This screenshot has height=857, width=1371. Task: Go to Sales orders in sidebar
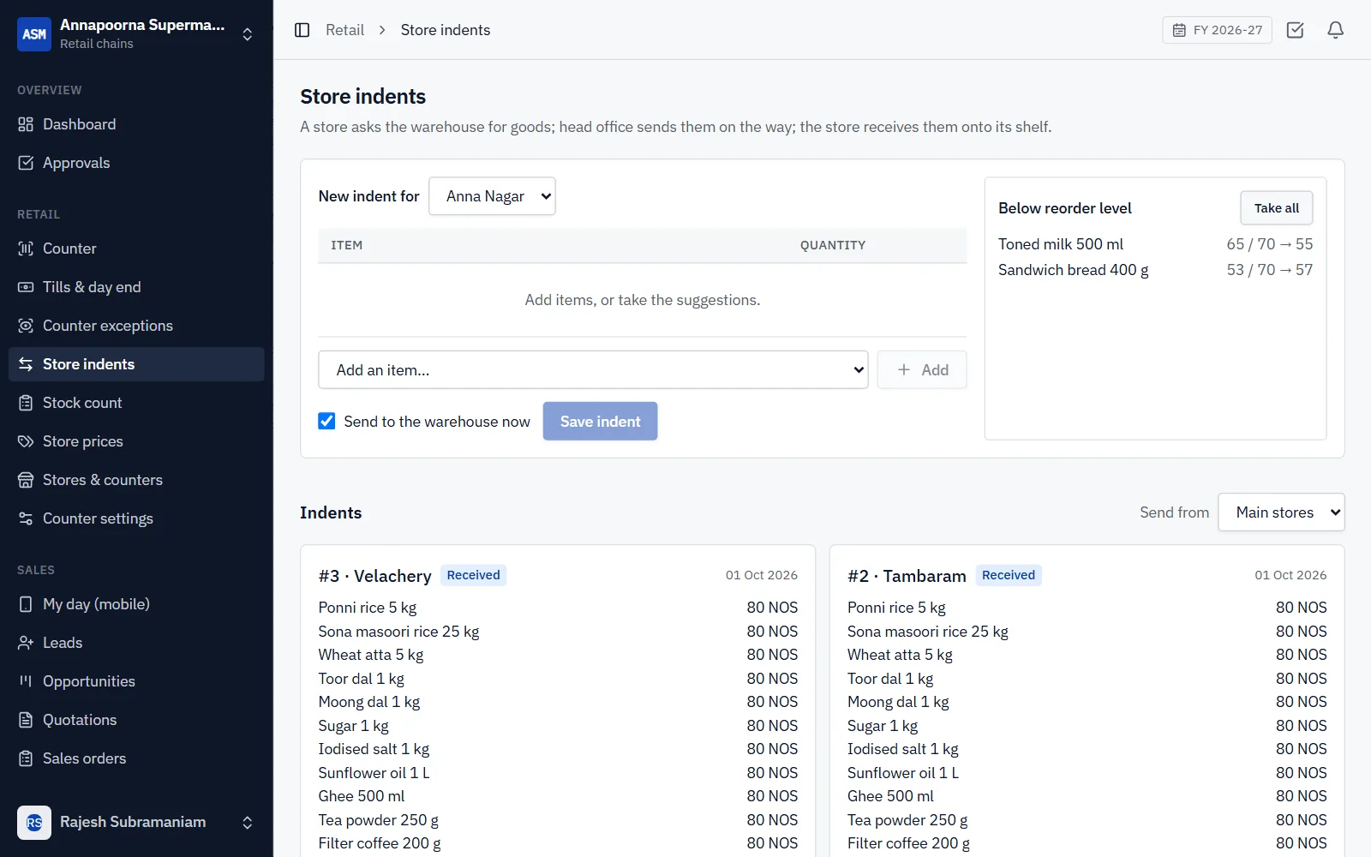point(136,758)
